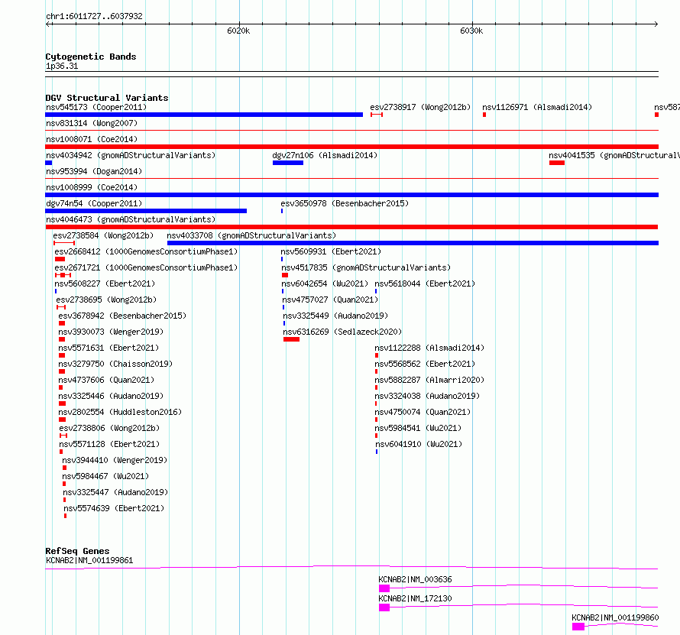Click the 6020k ruler marker
The image size is (680, 635).
pyautogui.click(x=238, y=31)
